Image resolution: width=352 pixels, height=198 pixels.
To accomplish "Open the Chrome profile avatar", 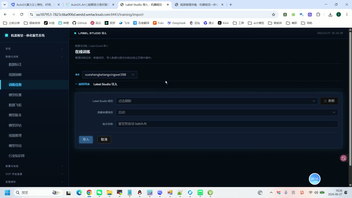I will [x=339, y=15].
